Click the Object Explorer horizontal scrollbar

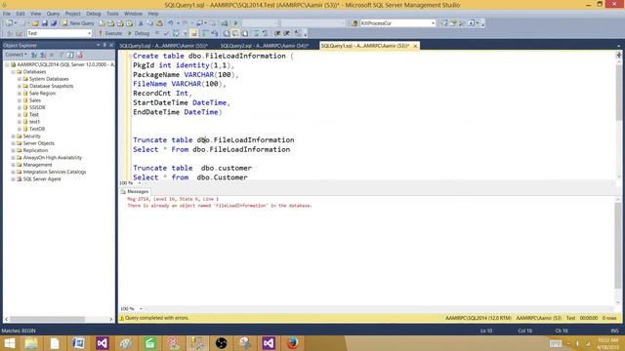click(x=48, y=319)
